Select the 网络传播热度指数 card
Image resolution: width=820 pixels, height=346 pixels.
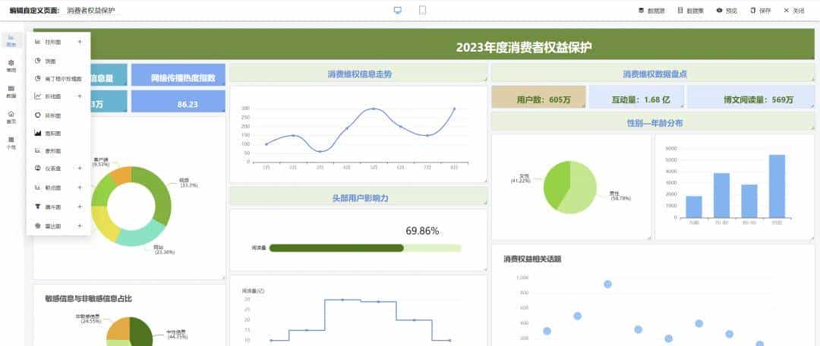[178, 75]
